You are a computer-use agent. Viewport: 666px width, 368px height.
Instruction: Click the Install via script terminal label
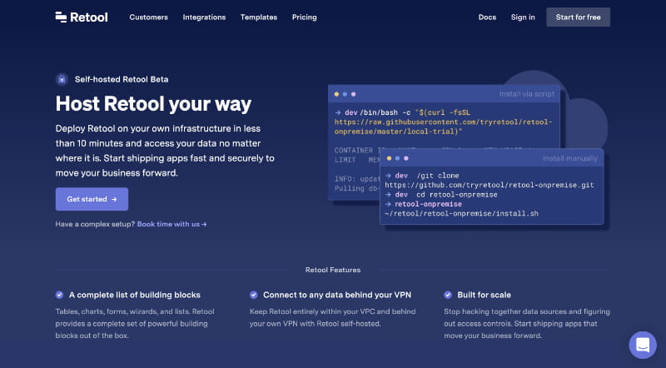527,94
